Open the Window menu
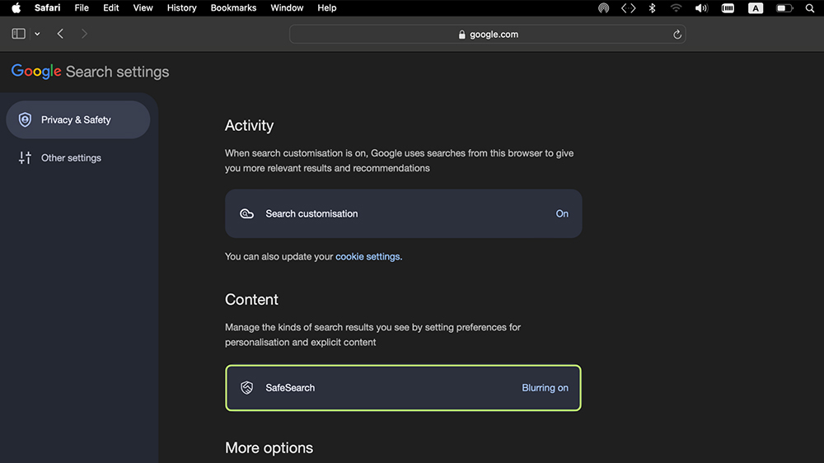Viewport: 824px width, 463px height. (287, 8)
